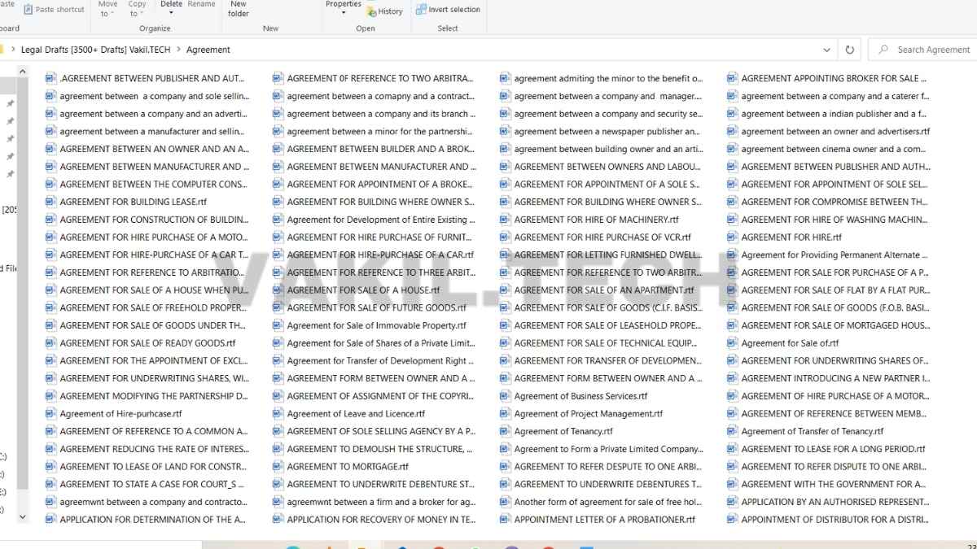
Task: Expand the Properties dropdown menu
Action: [343, 14]
